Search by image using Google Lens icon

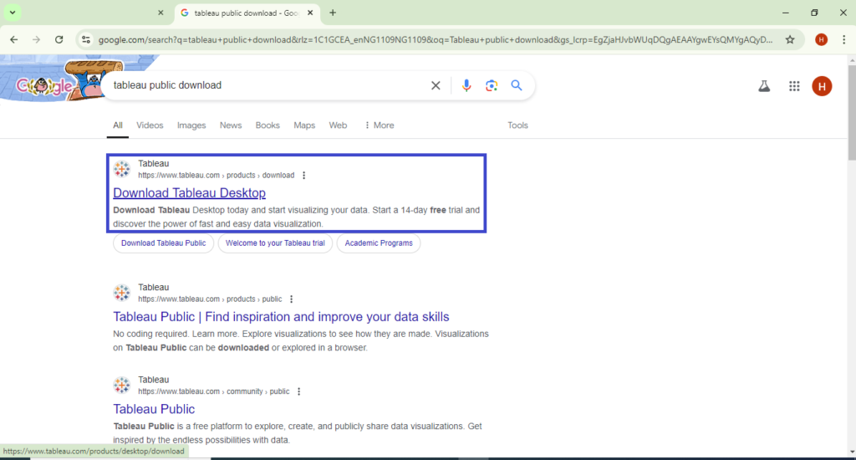tap(492, 85)
